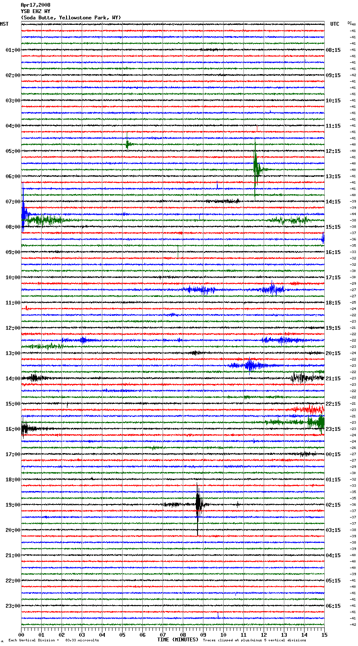Select the 08:00 MST row label
This screenshot has height=646, width=358.
13,227
